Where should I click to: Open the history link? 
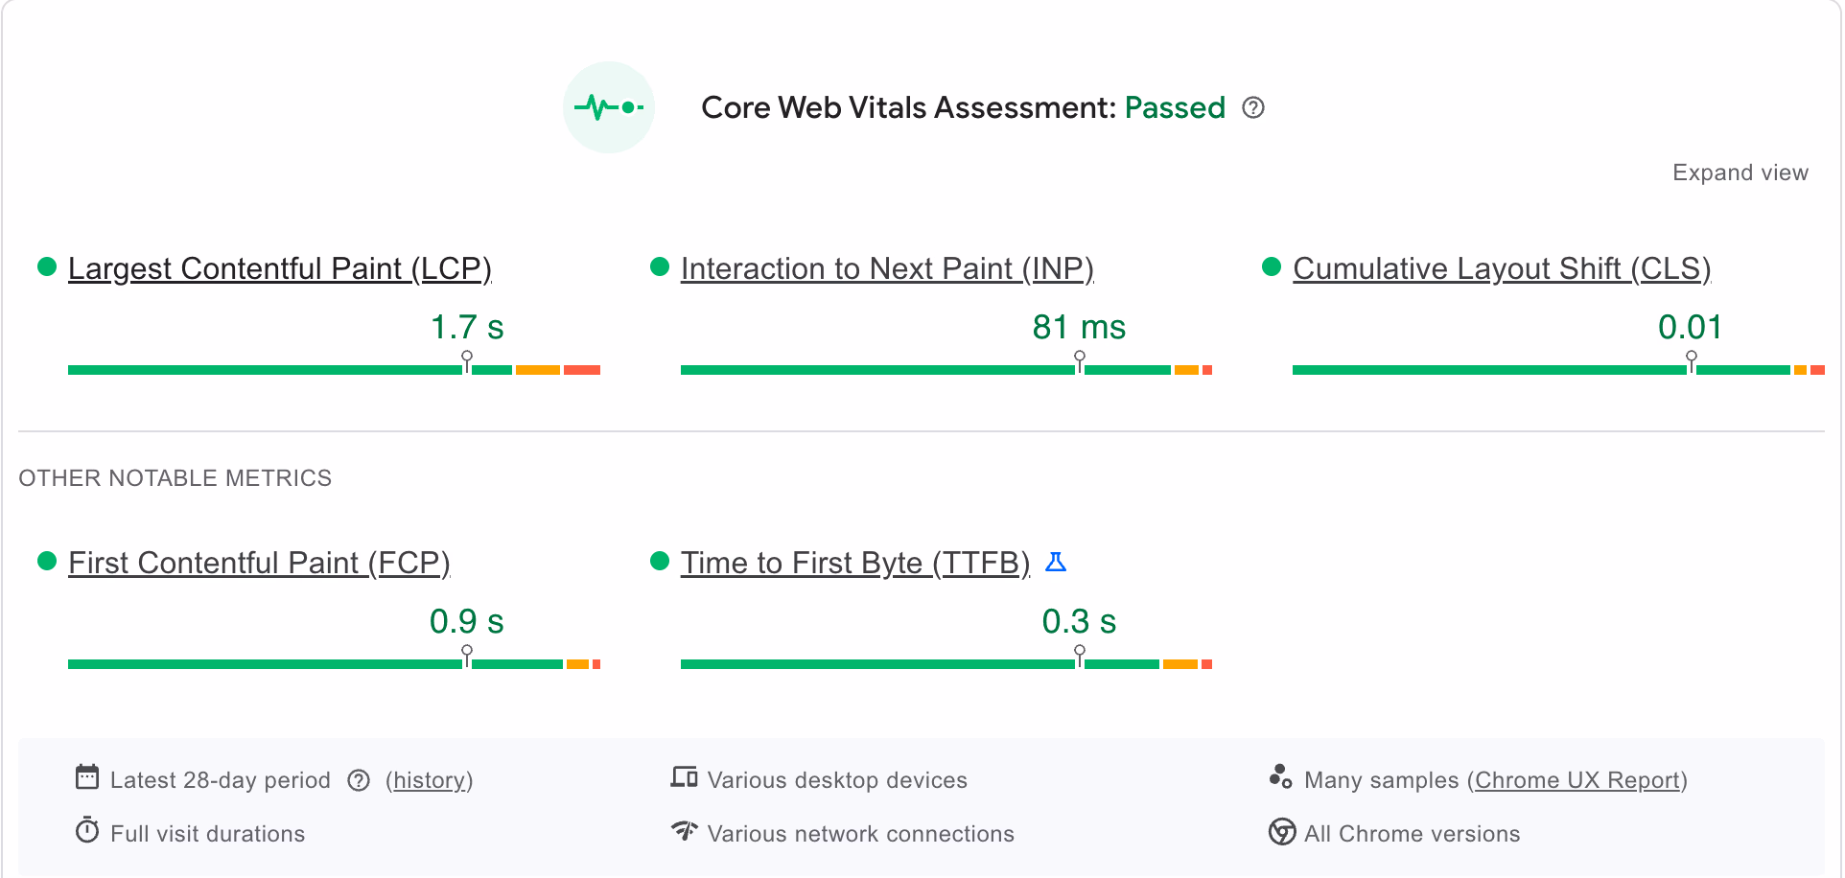(429, 780)
